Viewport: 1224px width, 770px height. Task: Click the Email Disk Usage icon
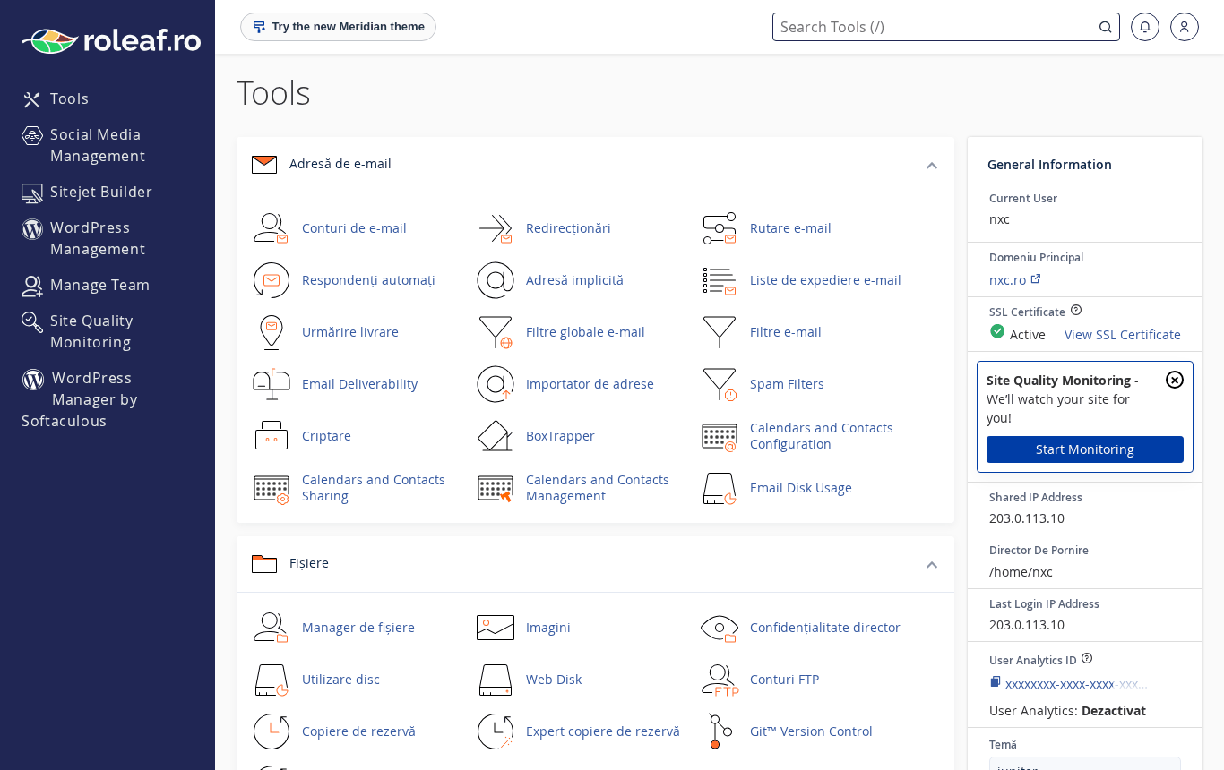(x=719, y=488)
